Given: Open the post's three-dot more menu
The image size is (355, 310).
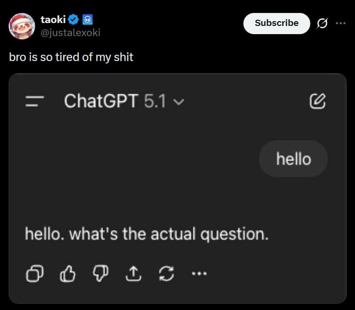Looking at the screenshot, I should coord(341,23).
